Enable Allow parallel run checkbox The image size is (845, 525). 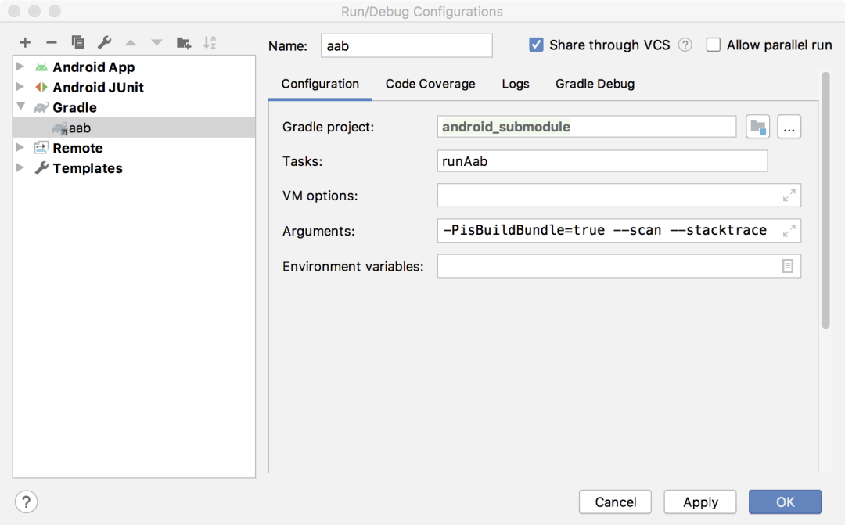(x=713, y=45)
